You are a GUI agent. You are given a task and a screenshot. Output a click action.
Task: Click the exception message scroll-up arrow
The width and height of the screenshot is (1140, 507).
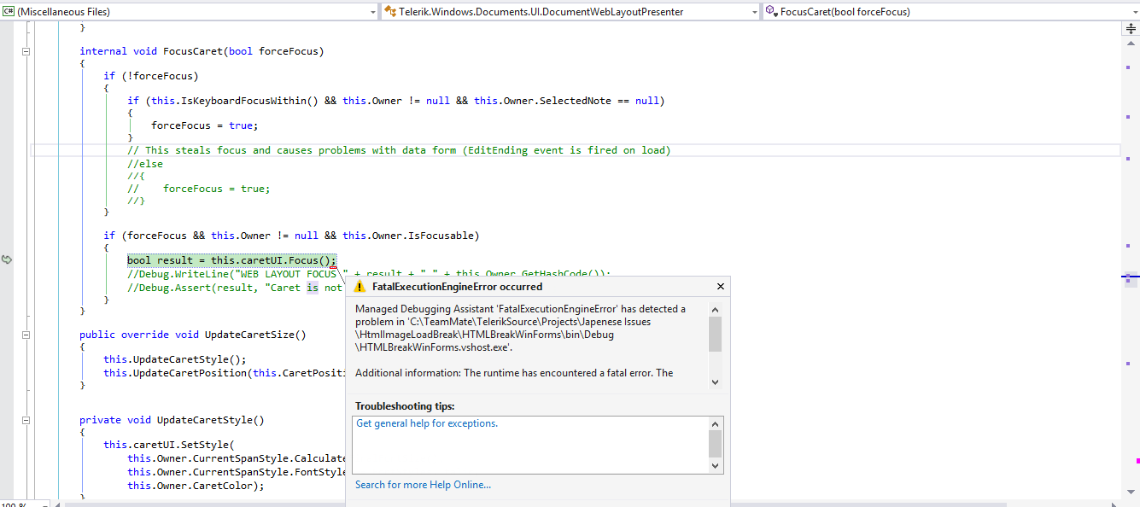(x=716, y=309)
